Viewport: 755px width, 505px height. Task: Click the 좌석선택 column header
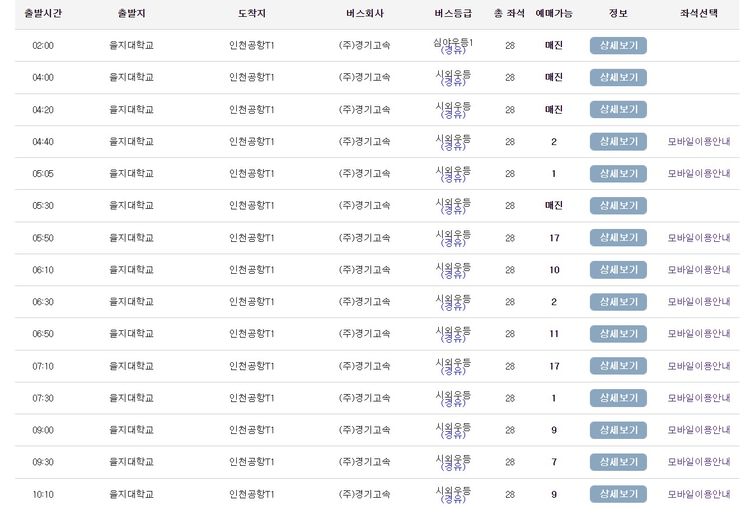(699, 13)
